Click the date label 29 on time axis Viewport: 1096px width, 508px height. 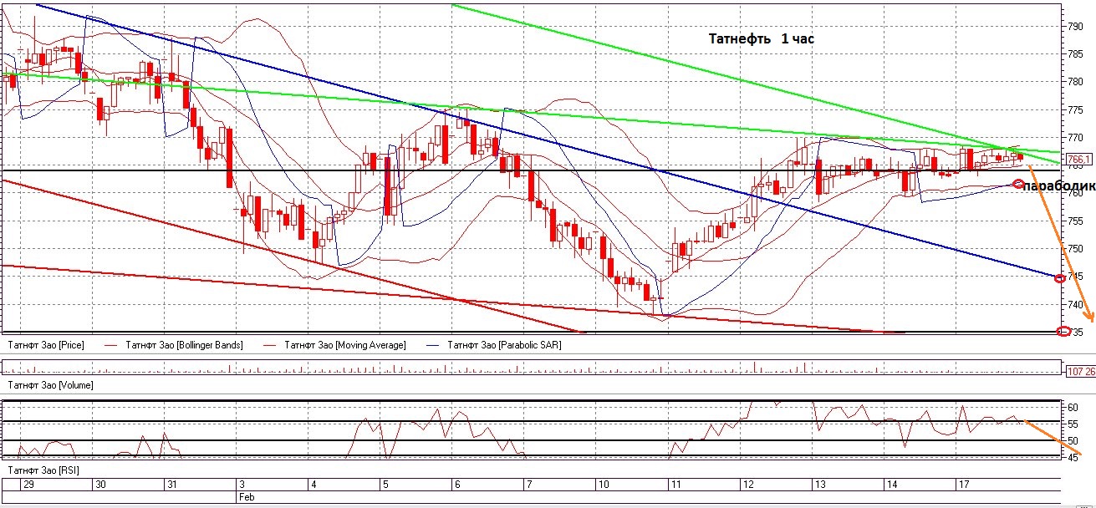pyautogui.click(x=28, y=485)
